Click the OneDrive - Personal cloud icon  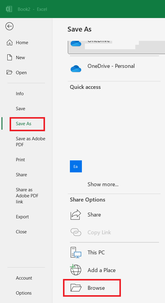tap(76, 68)
